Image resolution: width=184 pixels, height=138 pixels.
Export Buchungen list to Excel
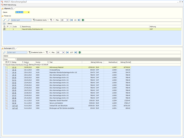point(80,52)
